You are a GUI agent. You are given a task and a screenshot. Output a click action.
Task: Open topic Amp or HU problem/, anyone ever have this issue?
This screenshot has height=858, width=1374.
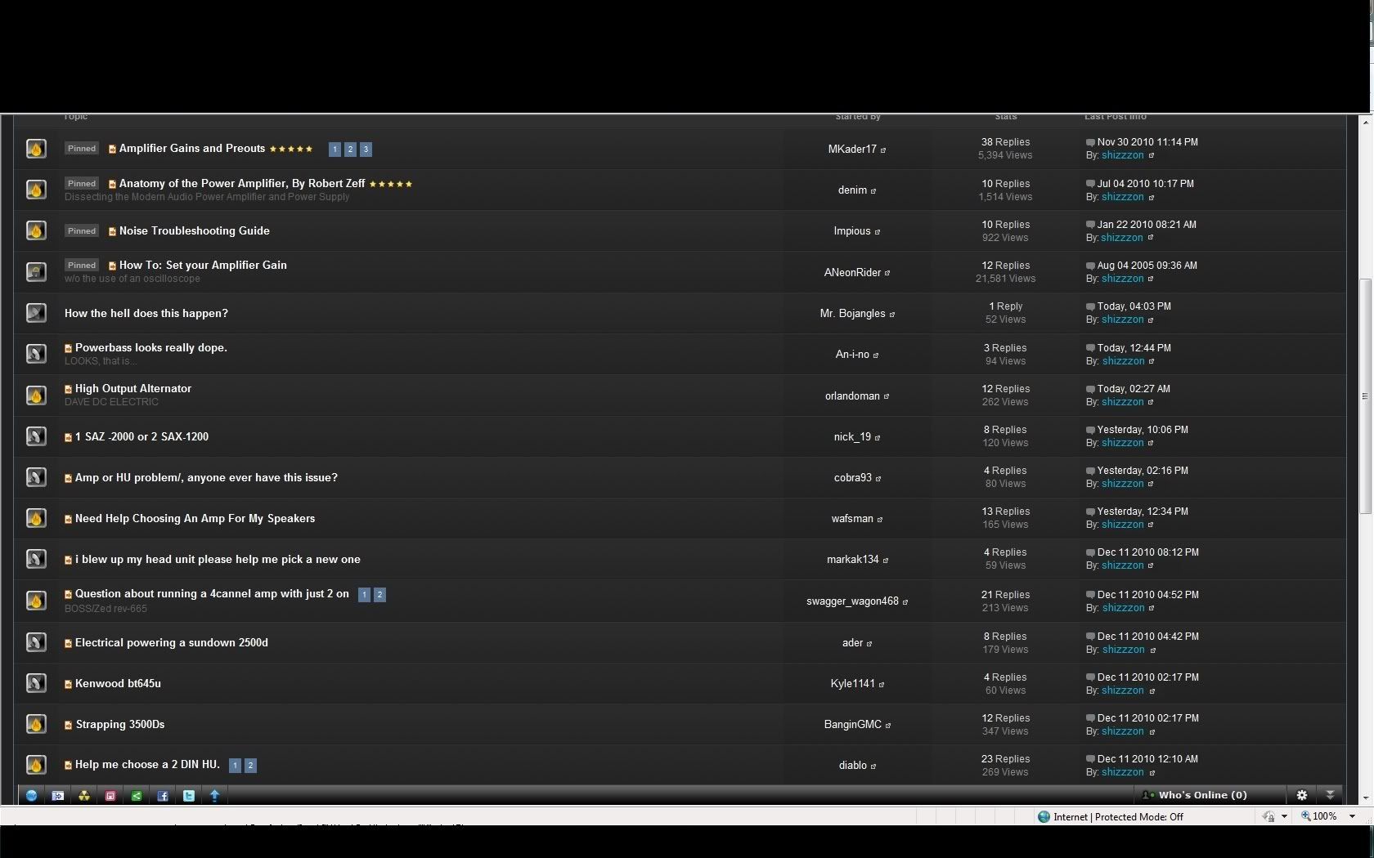coord(206,477)
